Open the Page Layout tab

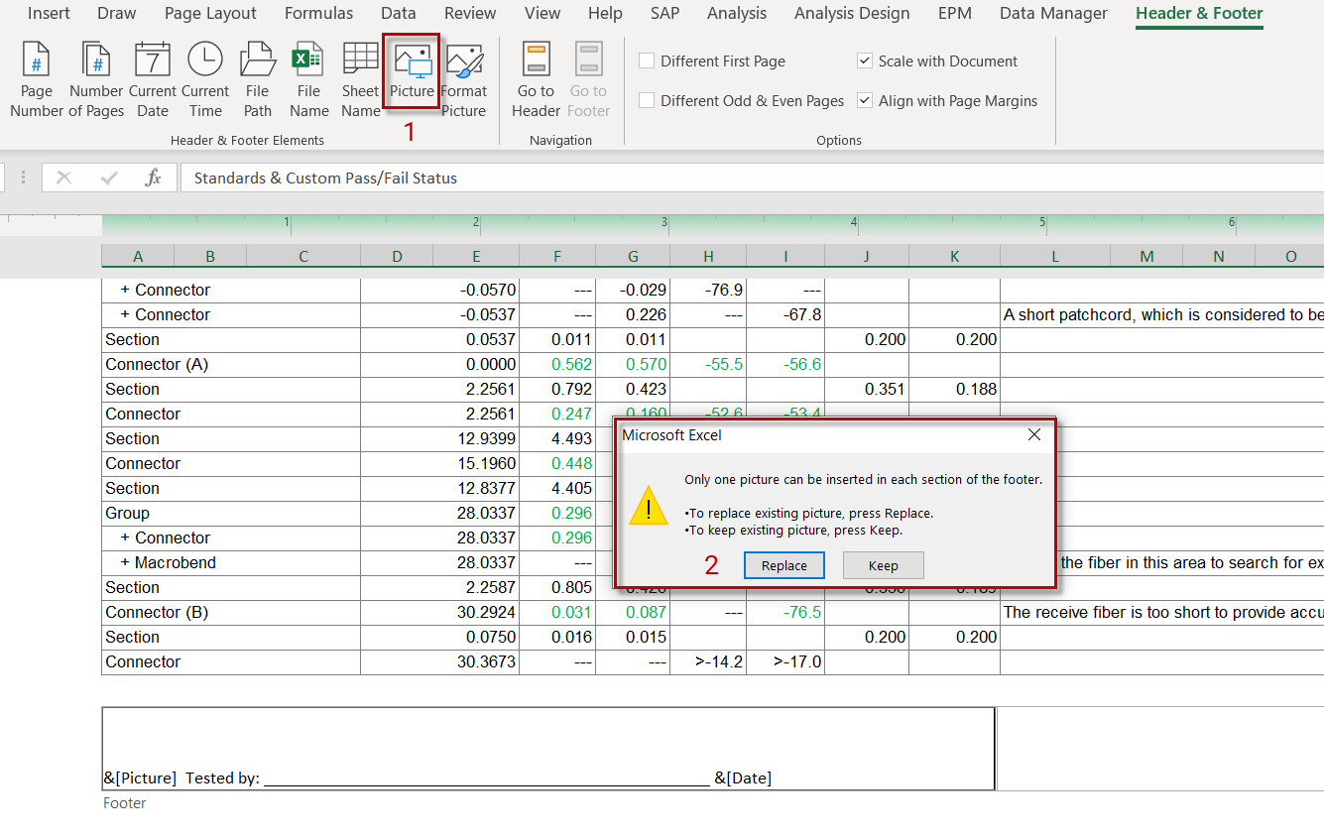[x=210, y=14]
